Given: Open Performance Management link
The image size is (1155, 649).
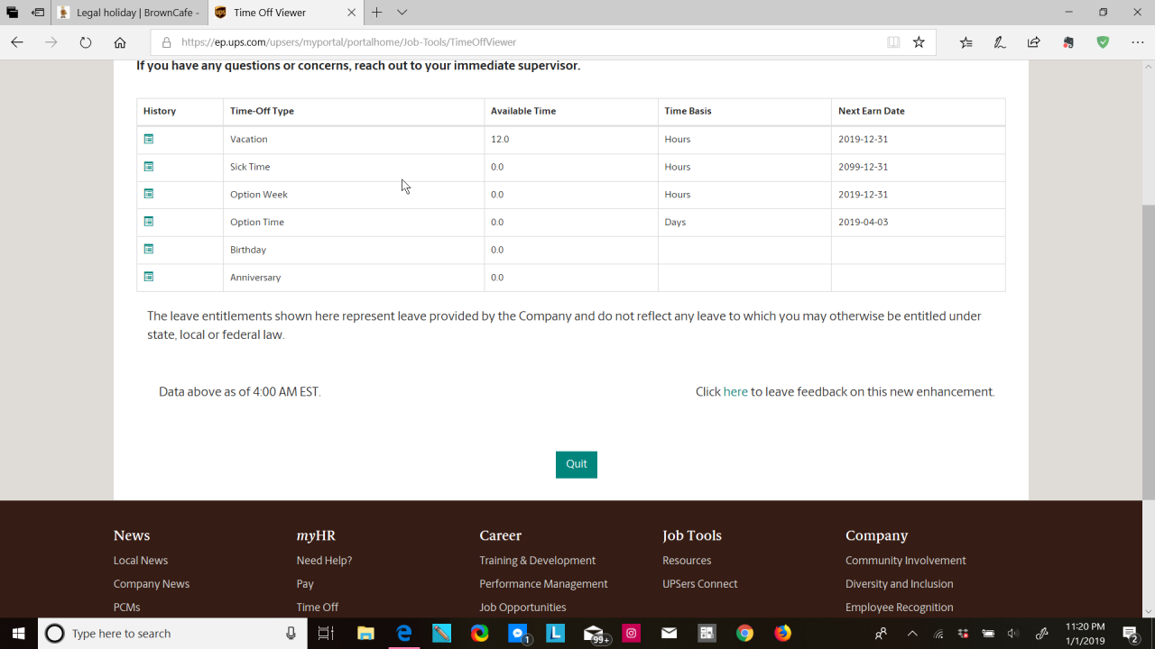Looking at the screenshot, I should coord(543,584).
